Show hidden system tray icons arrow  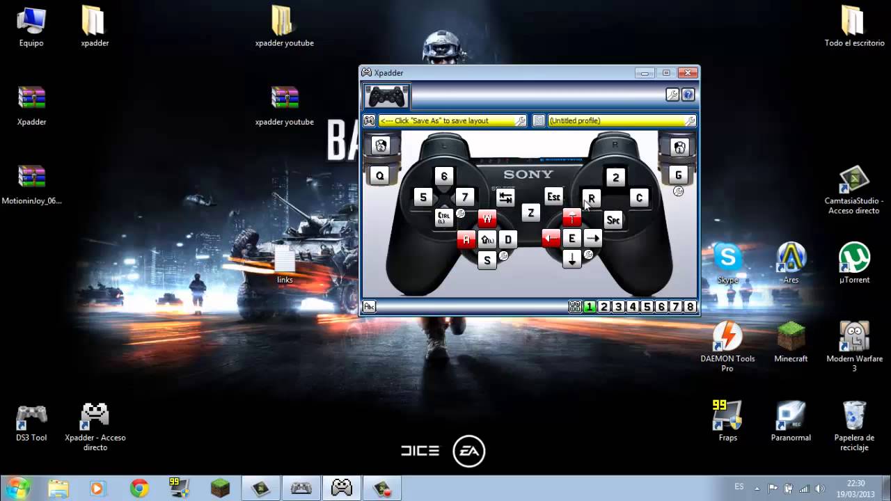coord(758,488)
